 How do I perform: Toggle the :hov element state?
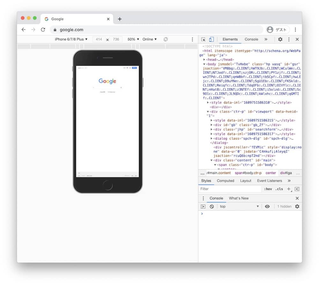tap(268, 189)
